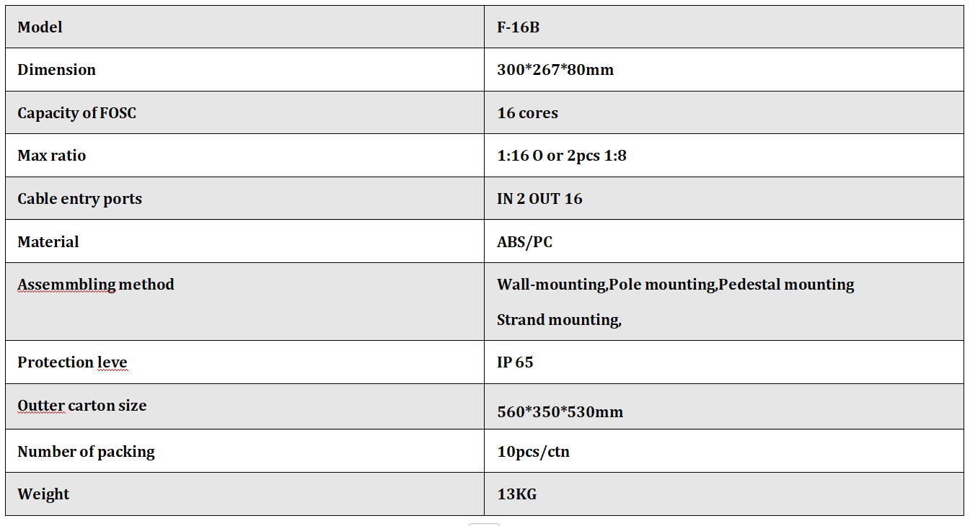
Task: Click the Dimension row label
Action: point(56,70)
